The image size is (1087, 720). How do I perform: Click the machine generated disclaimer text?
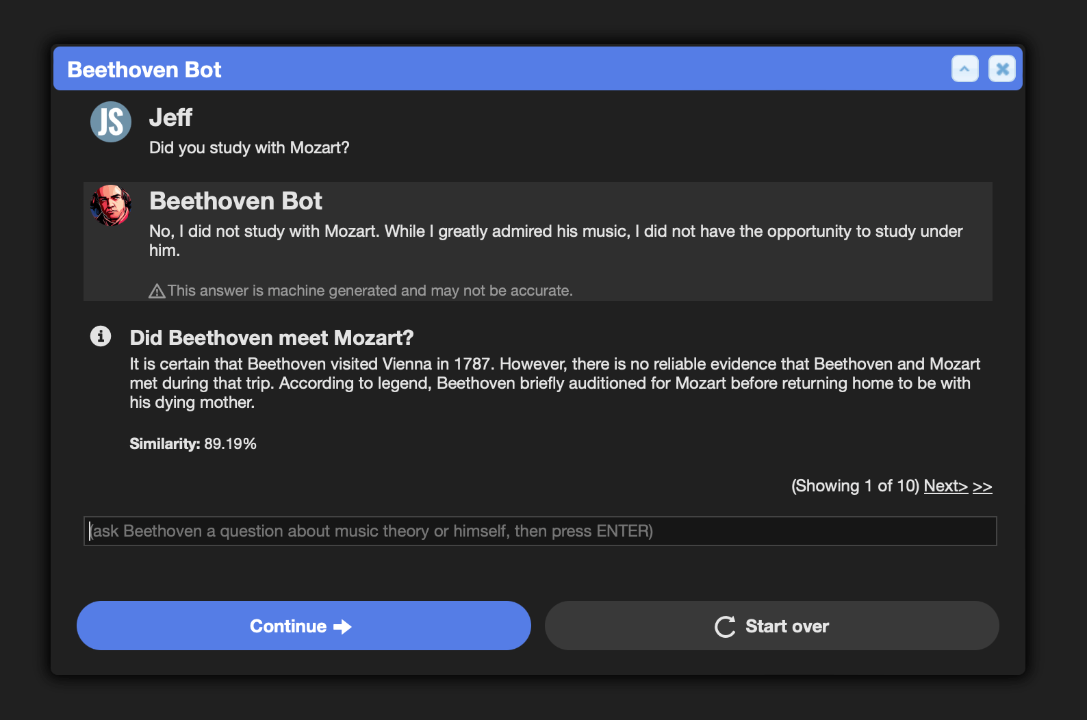[370, 291]
